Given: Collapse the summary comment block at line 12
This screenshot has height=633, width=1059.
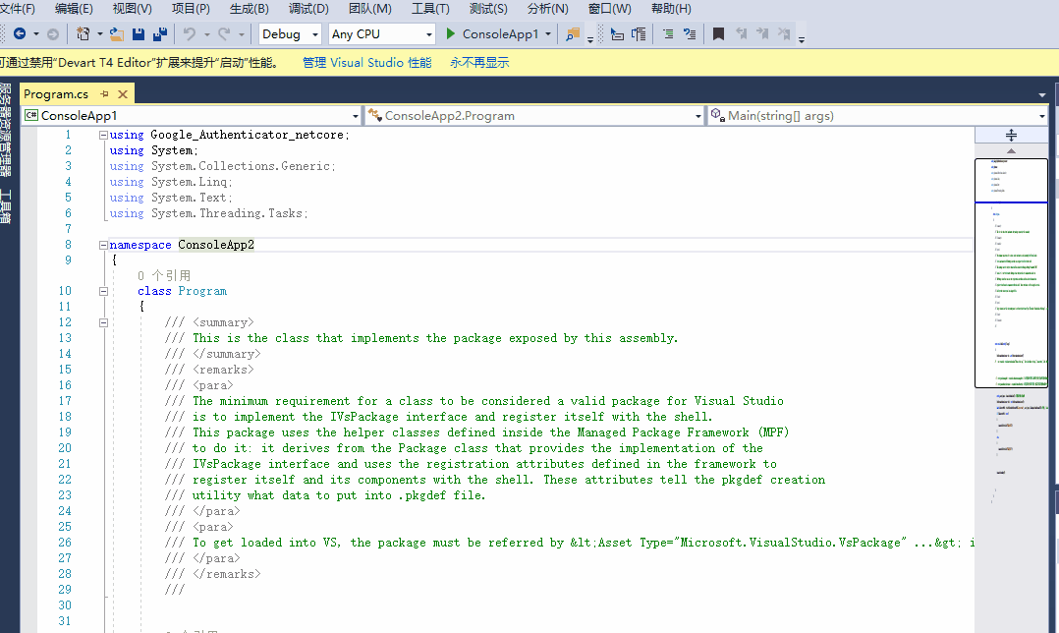Looking at the screenshot, I should tap(103, 323).
